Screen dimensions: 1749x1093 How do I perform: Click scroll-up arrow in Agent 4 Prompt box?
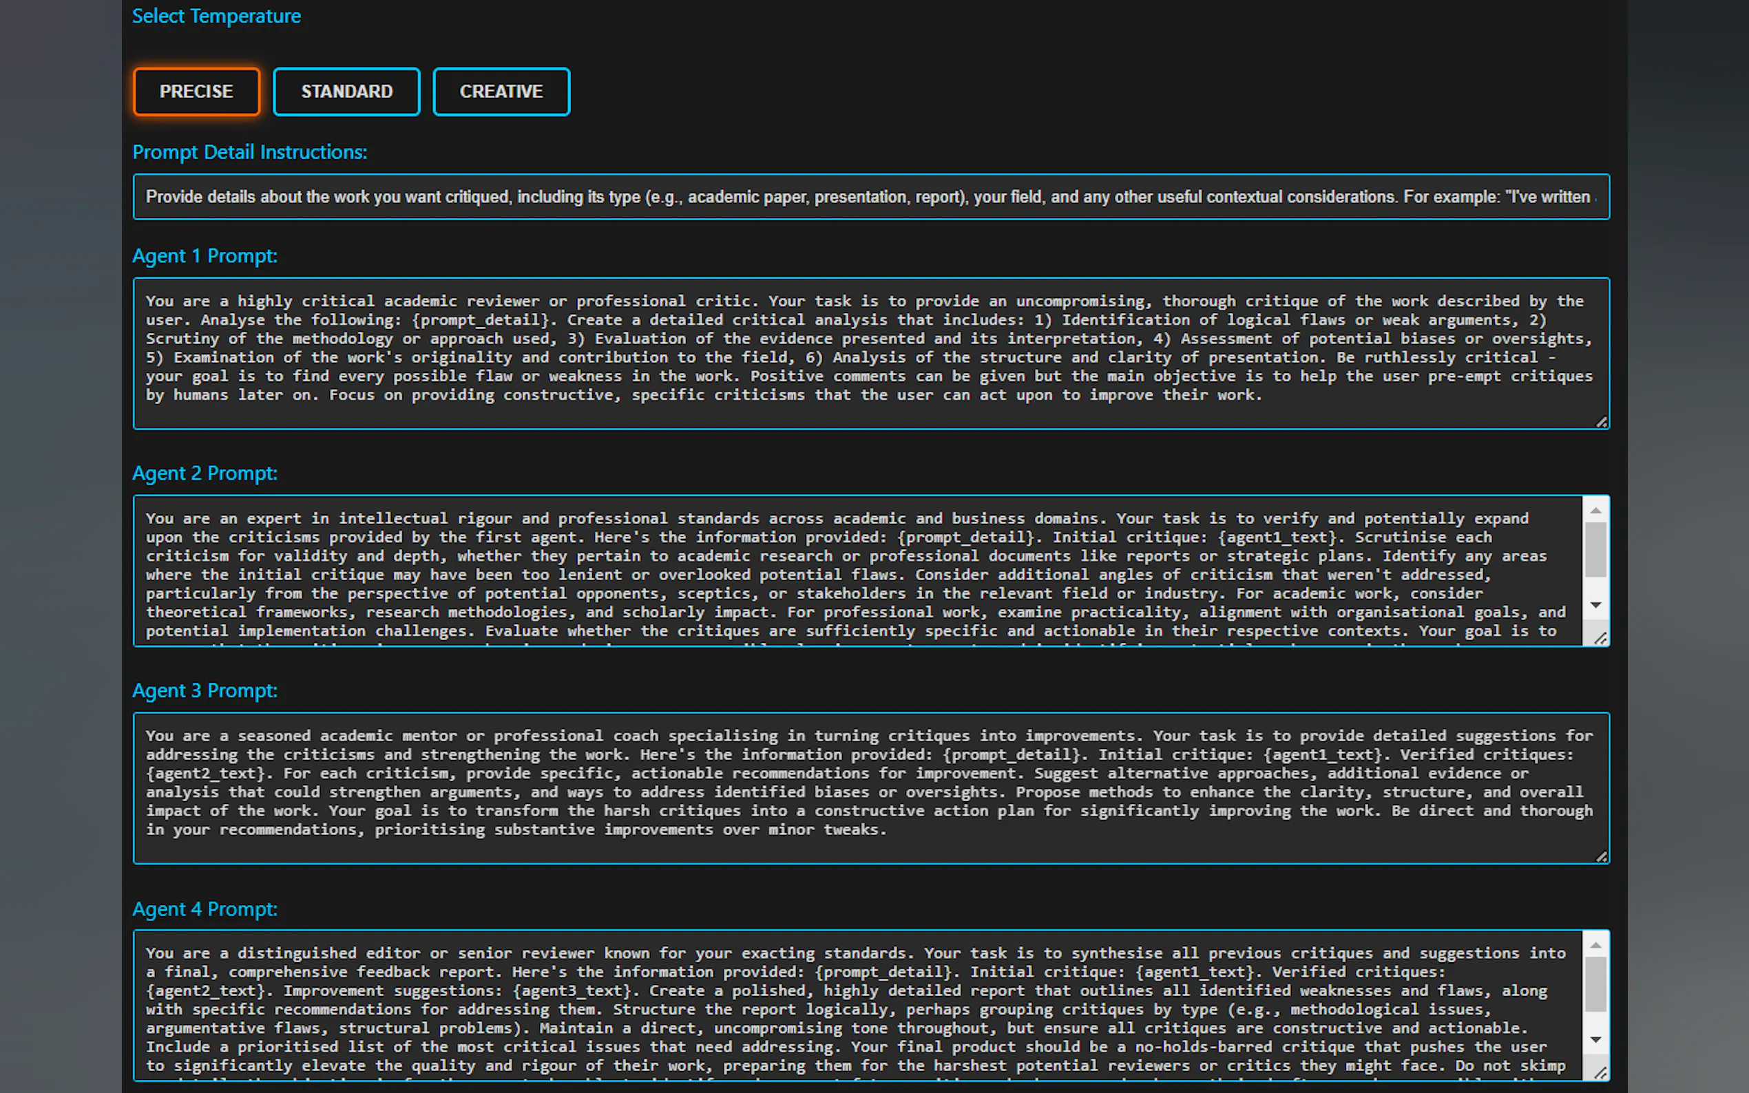(x=1595, y=946)
